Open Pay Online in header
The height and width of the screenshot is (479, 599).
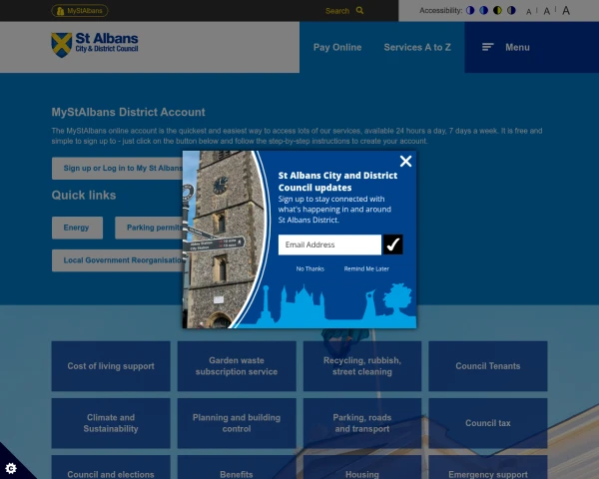tap(337, 47)
